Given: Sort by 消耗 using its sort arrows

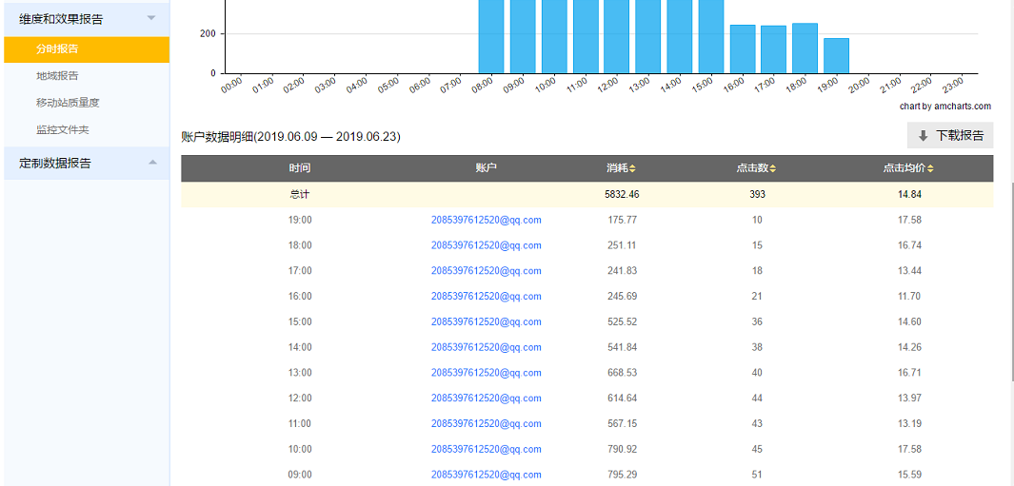Looking at the screenshot, I should [x=632, y=168].
